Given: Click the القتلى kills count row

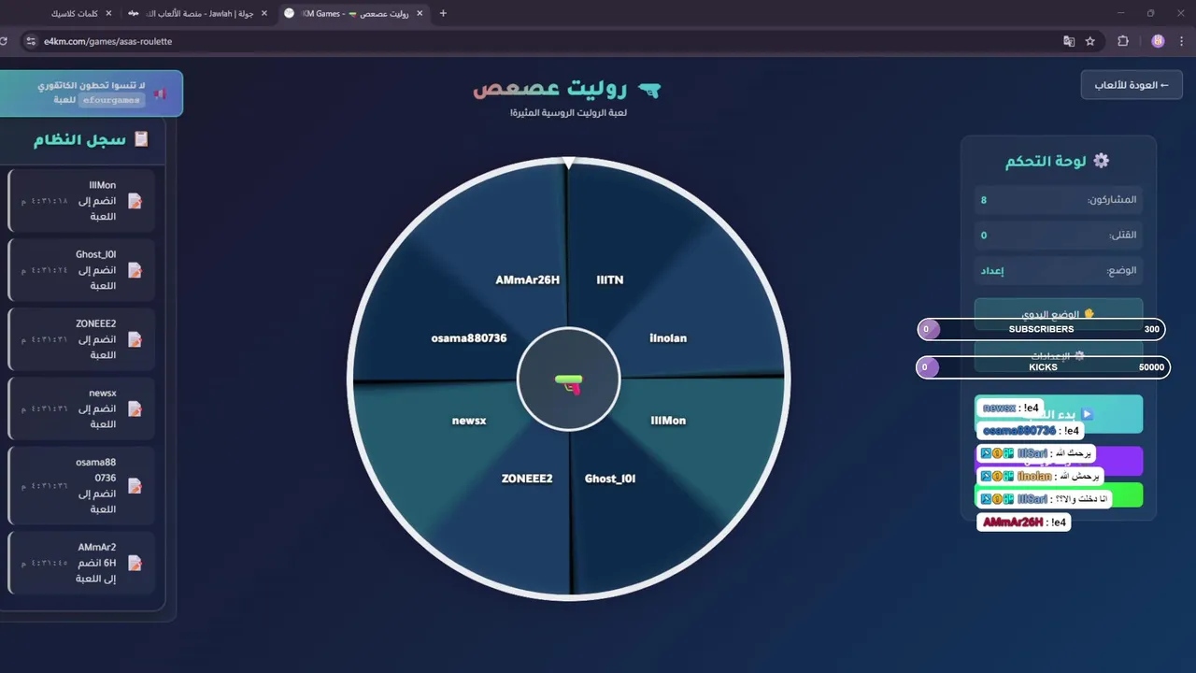Looking at the screenshot, I should coord(1059,236).
